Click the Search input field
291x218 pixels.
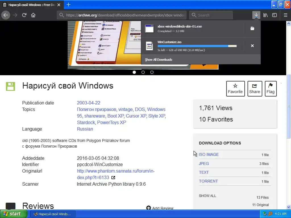point(211,15)
